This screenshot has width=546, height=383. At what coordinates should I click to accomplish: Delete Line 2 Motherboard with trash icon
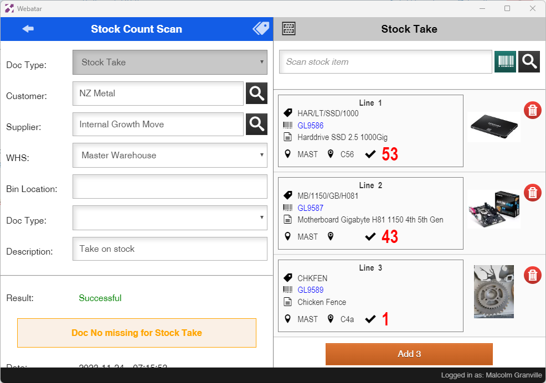(532, 193)
